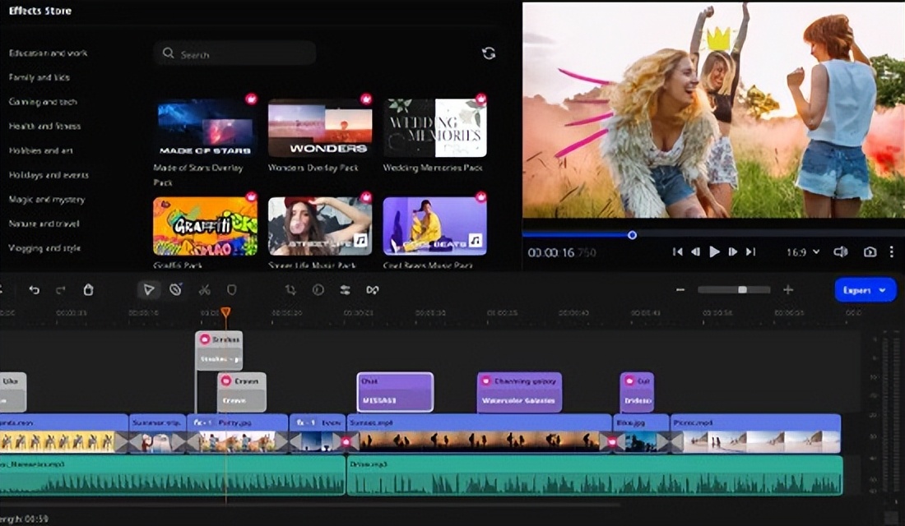Take a snapshot with the camera icon
905x526 pixels.
[870, 252]
